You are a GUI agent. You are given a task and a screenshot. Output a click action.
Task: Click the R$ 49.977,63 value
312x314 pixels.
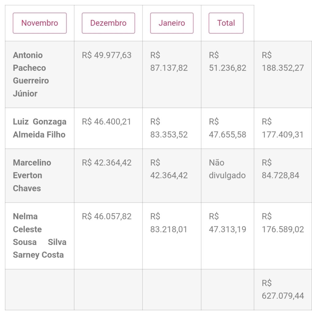point(106,55)
